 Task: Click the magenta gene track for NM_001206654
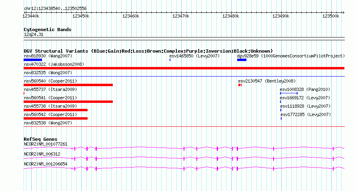tap(184, 168)
